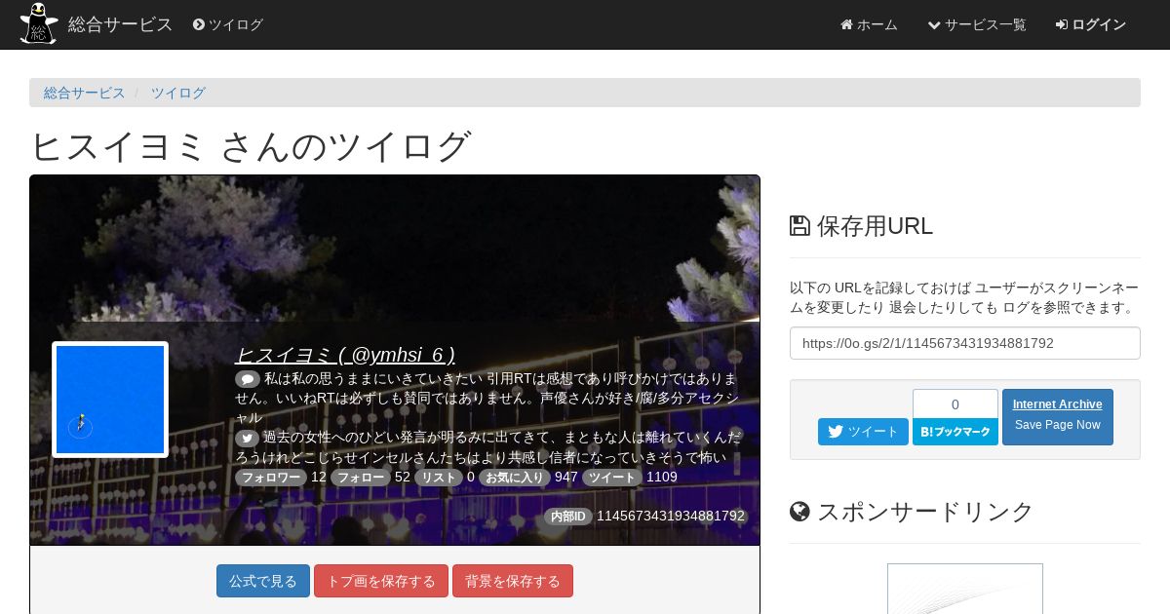Click the フォロー badge

[361, 478]
